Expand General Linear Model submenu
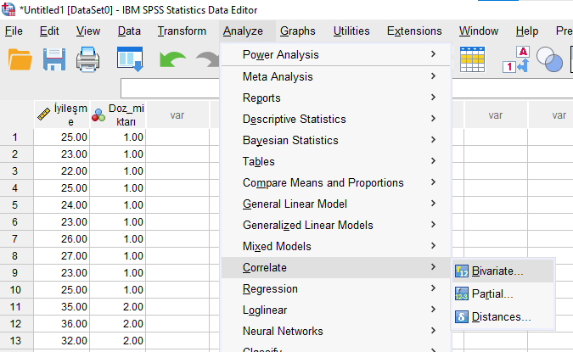The image size is (573, 352). [336, 204]
